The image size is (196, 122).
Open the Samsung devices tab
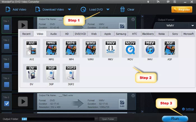click(121, 34)
